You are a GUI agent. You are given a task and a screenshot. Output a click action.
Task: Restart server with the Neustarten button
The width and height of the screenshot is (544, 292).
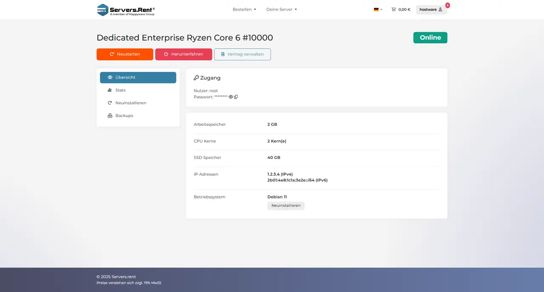coord(125,54)
